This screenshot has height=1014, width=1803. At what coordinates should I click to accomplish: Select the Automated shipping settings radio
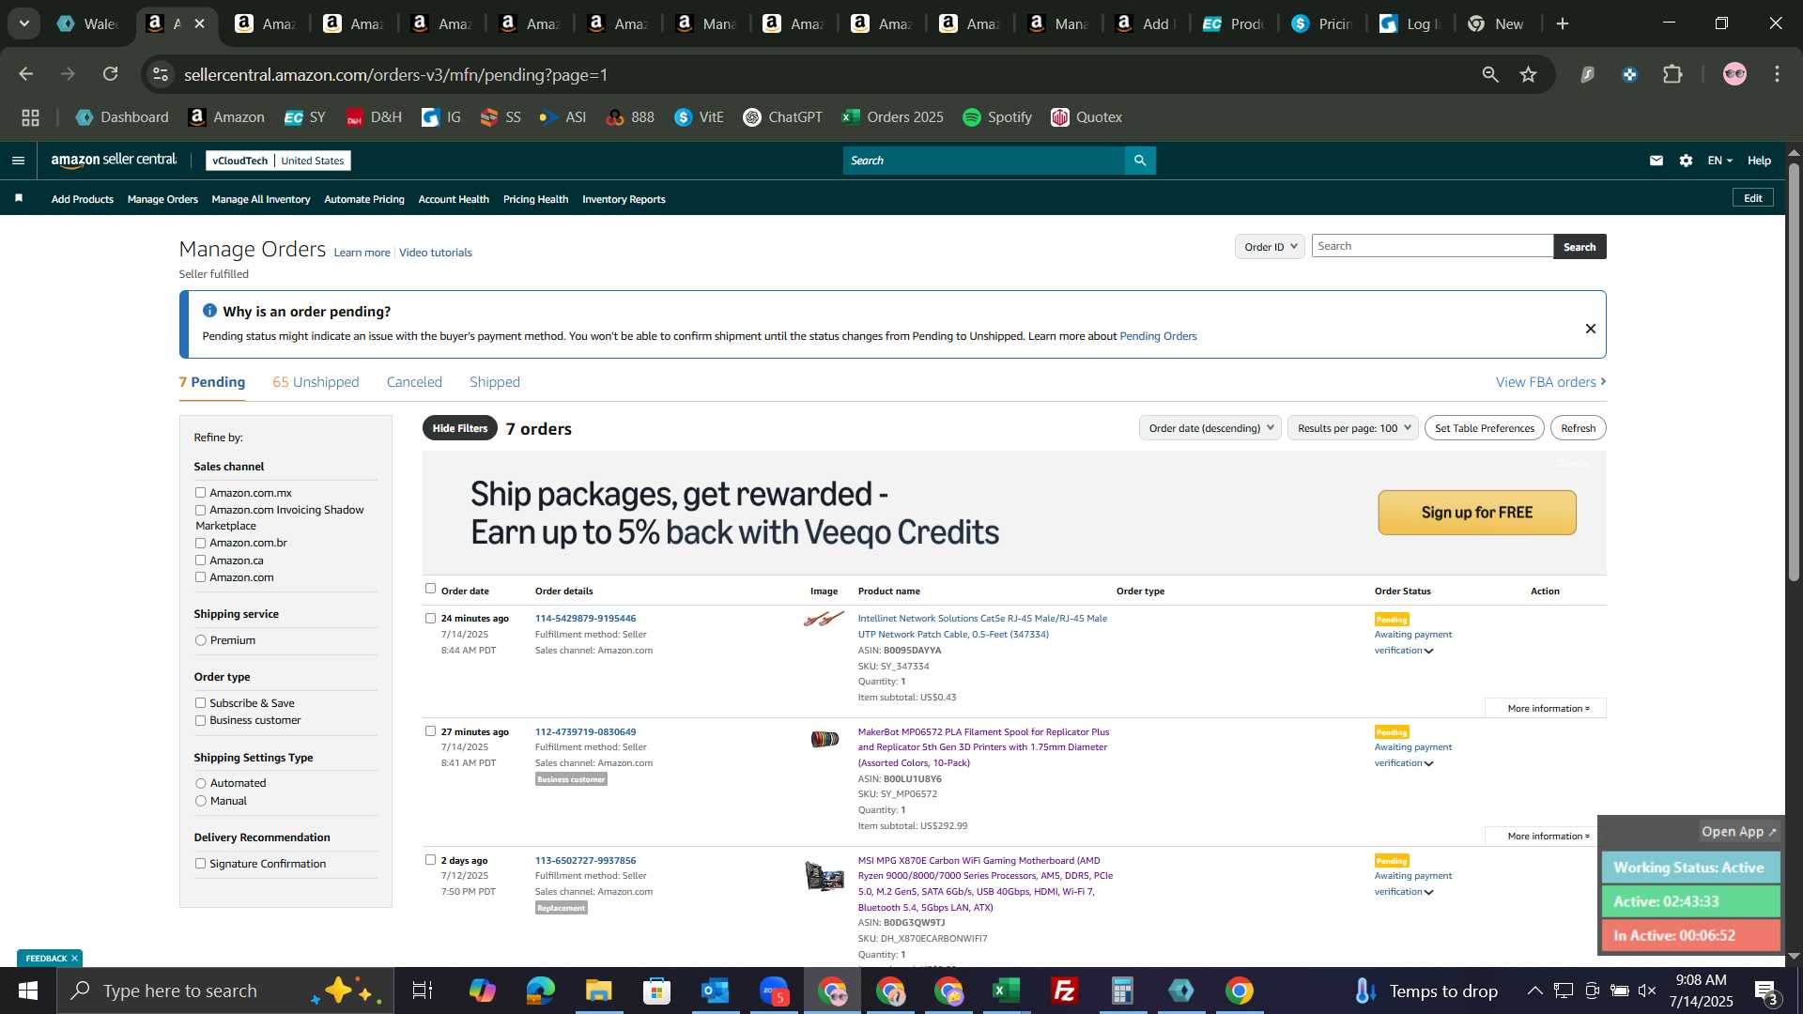coord(200,783)
